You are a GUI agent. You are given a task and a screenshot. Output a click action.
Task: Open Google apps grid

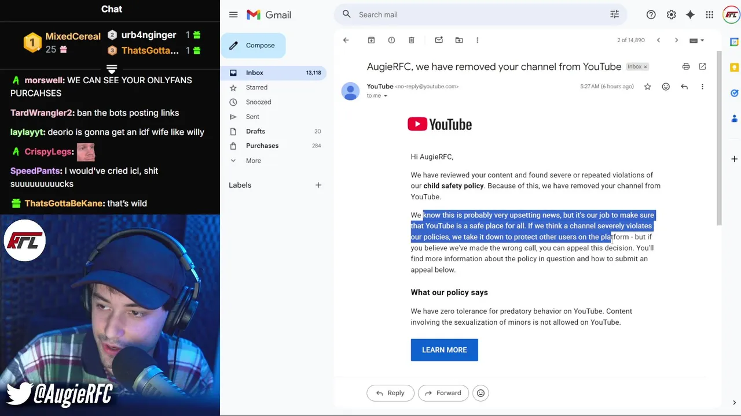710,14
